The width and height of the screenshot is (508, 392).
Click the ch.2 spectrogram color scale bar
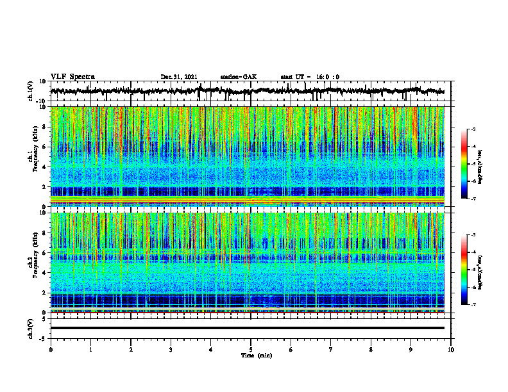click(464, 270)
